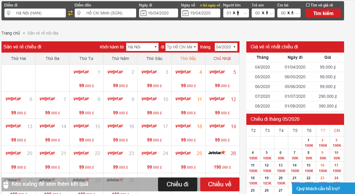Click the Bỏ ngày về link
355x194 pixels.
pos(210,5)
